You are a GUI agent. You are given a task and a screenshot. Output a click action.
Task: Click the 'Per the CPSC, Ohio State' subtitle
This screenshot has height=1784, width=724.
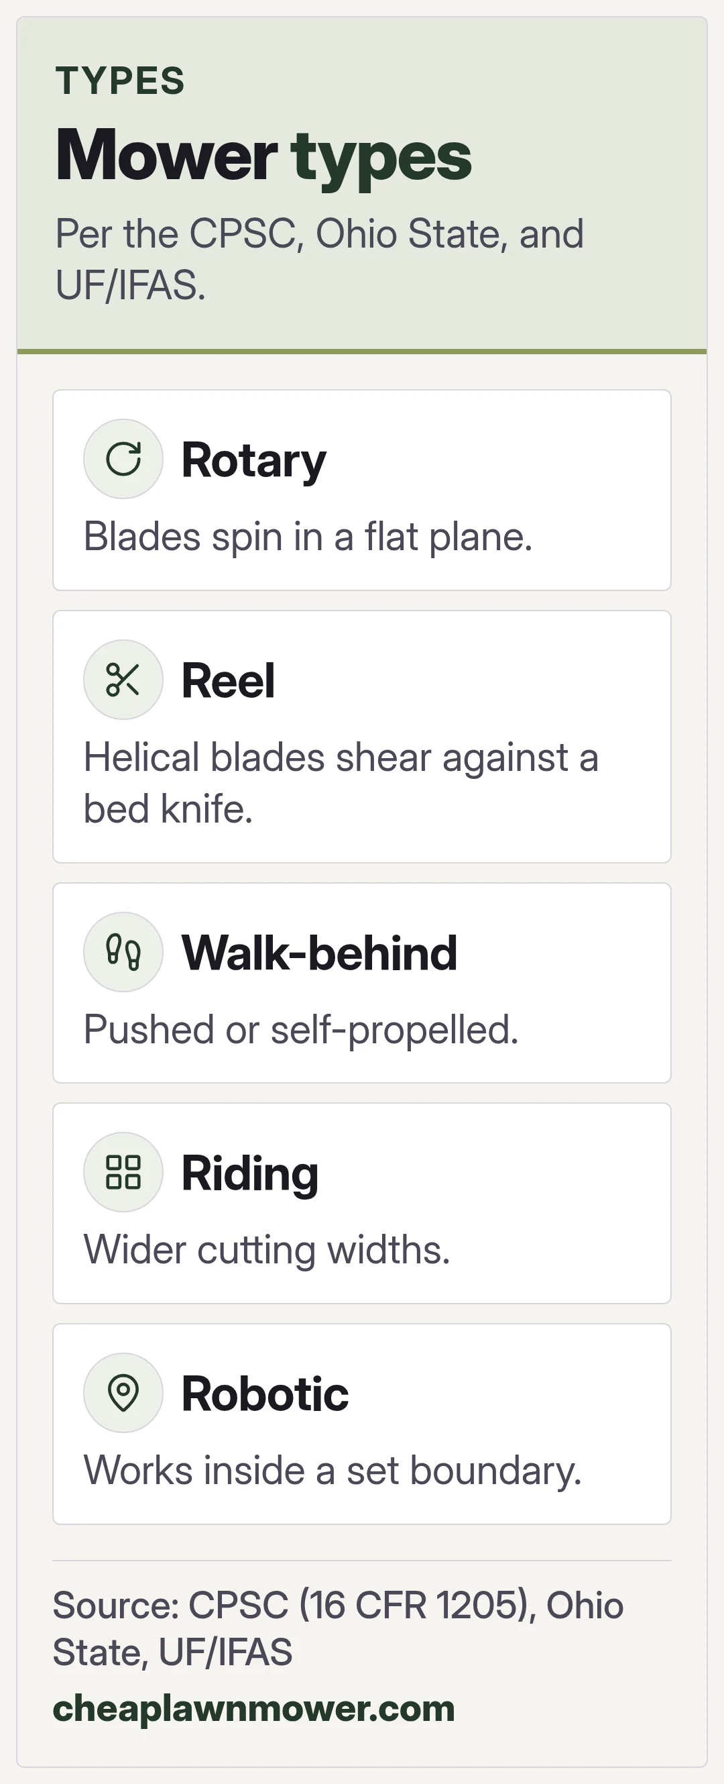tap(320, 259)
